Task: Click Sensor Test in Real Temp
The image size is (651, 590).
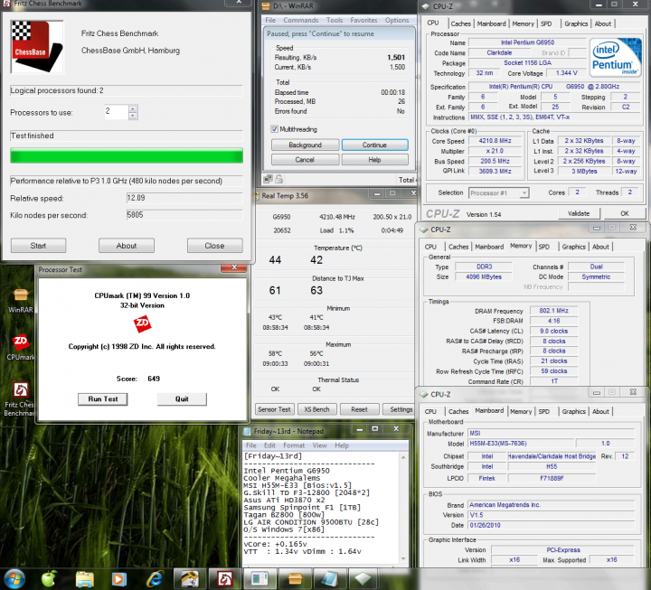Action: (x=274, y=409)
